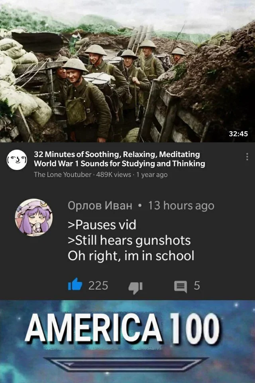Click the '13 hours ago' comment timestamp
This screenshot has height=383, width=255.
pos(181,206)
